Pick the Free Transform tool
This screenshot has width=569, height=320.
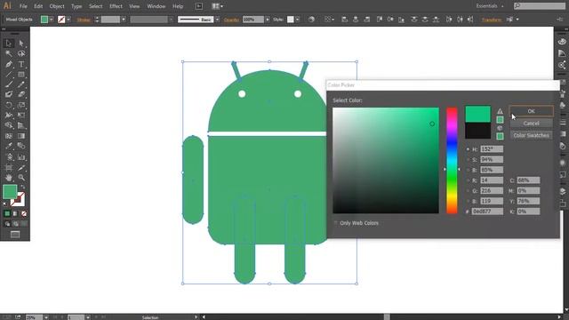(x=21, y=116)
